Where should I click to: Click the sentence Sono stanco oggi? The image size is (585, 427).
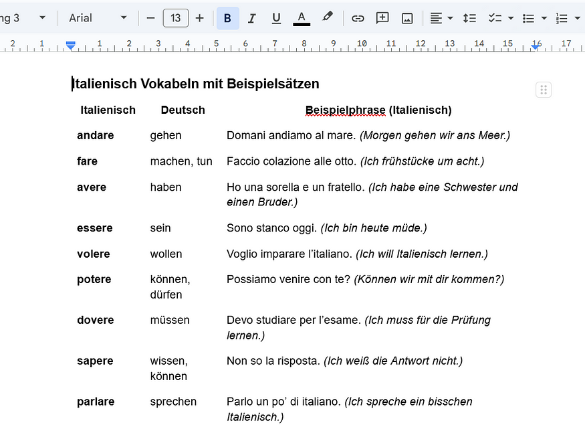[271, 228]
